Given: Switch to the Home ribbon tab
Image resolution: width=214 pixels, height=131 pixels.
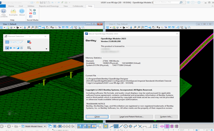Looking at the screenshot, I should pyautogui.click(x=11, y=6).
